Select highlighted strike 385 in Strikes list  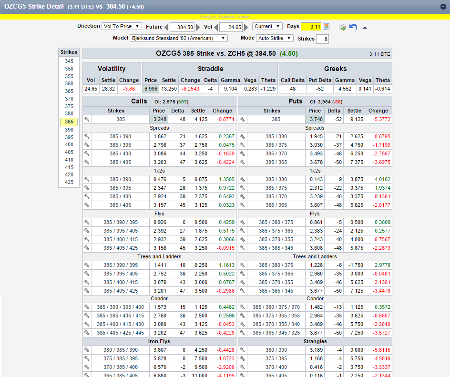click(69, 122)
